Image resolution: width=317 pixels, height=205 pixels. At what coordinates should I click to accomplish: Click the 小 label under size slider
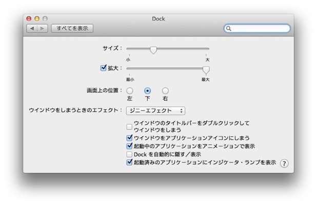(x=128, y=60)
